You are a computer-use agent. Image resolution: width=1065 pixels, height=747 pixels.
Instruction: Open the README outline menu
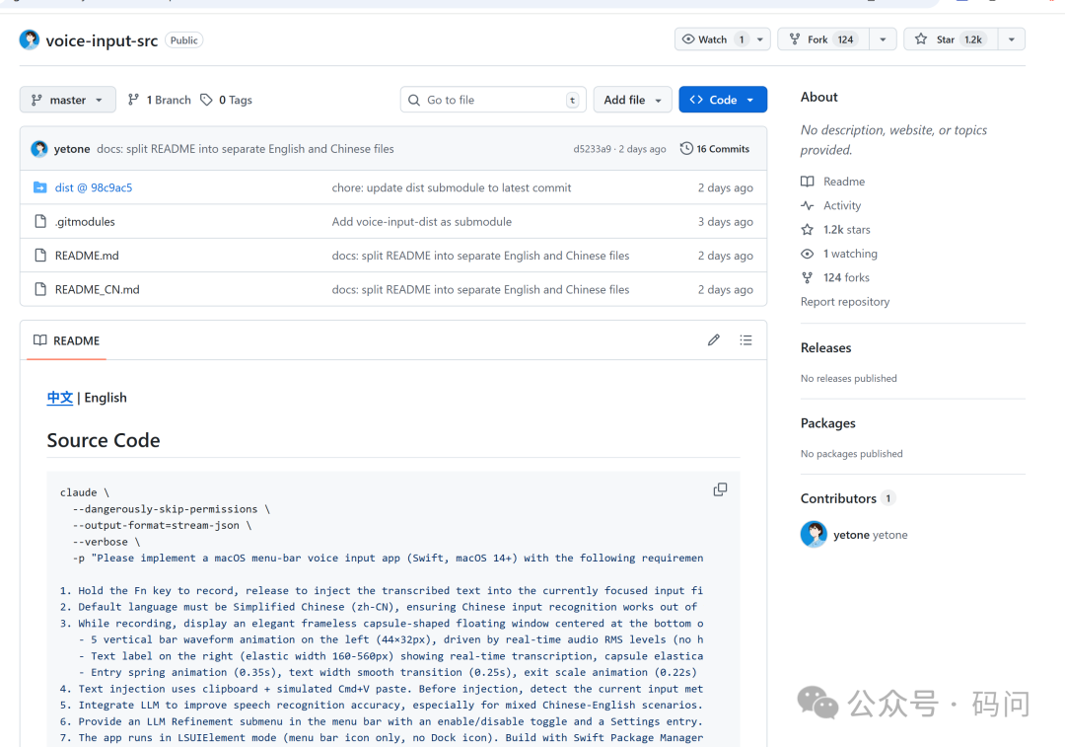point(746,339)
